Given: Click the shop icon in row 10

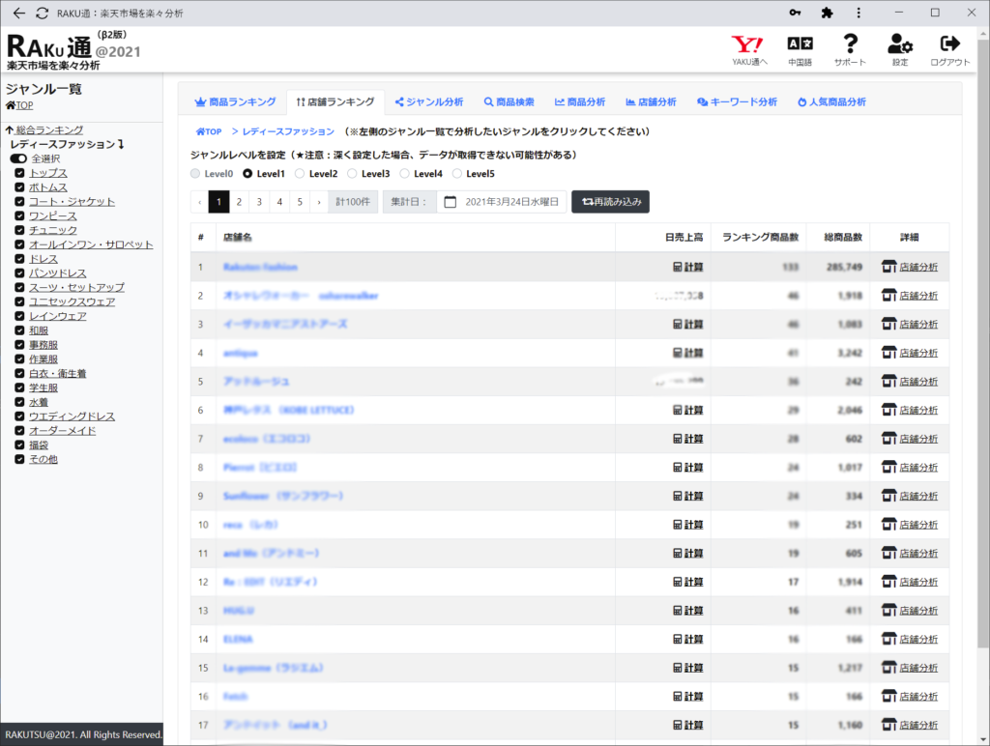Looking at the screenshot, I should [889, 525].
